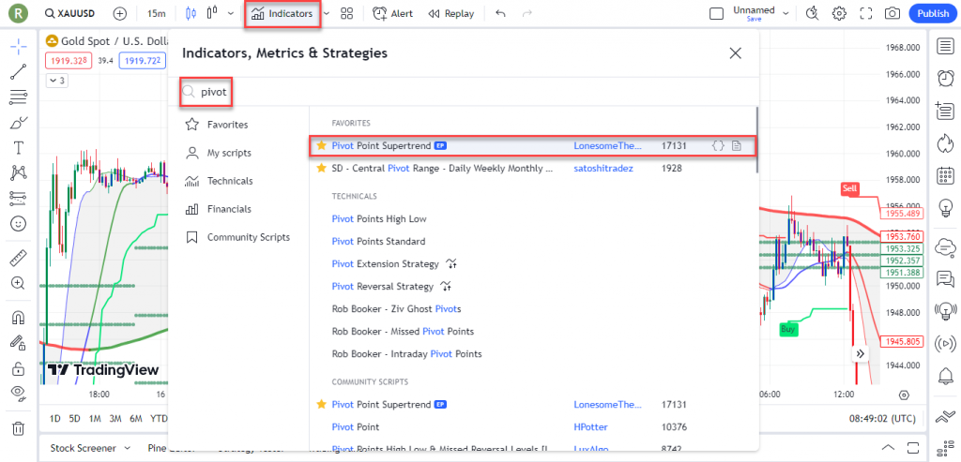Open the Fibonacci tools icon
This screenshot has width=961, height=462.
click(19, 97)
